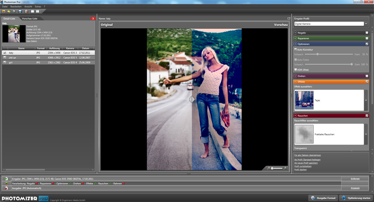This screenshot has width=374, height=202.
Task: Click the Ausgabe status row icon
Action: pyautogui.click(x=7, y=188)
